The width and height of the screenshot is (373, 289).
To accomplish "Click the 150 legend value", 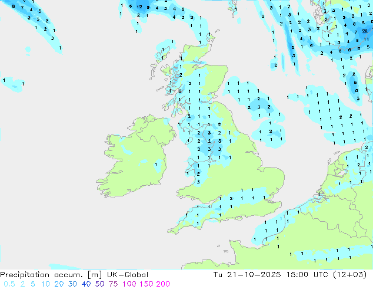I will (146, 284).
